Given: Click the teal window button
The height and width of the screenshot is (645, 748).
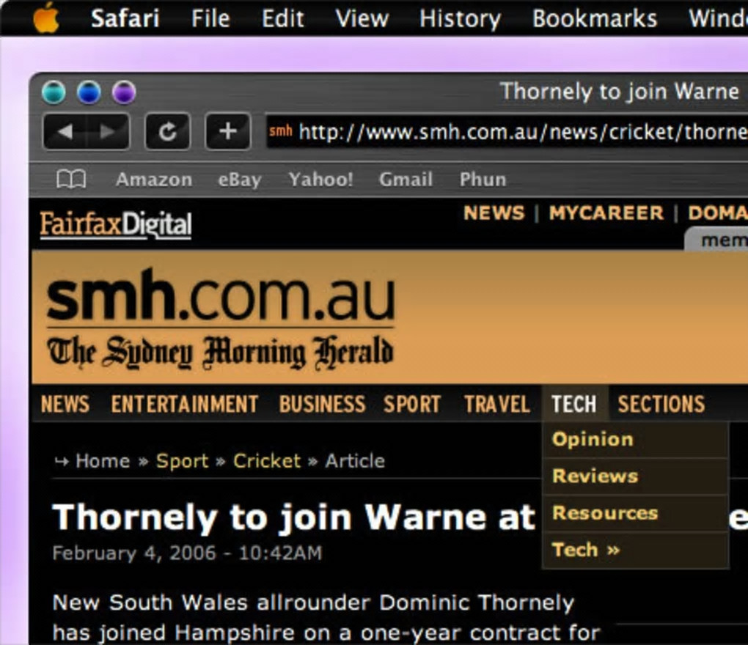Looking at the screenshot, I should (54, 92).
